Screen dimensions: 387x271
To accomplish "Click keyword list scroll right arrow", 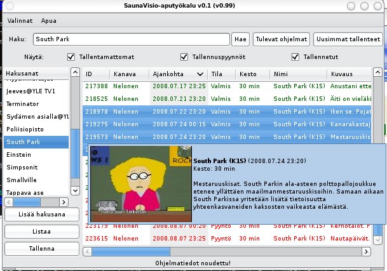I will point(64,202).
